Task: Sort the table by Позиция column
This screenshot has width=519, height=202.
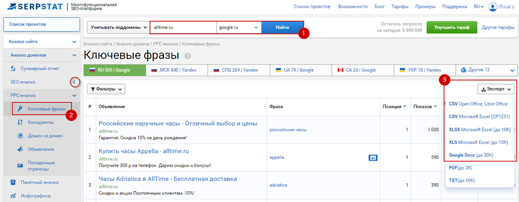Action: coord(394,106)
